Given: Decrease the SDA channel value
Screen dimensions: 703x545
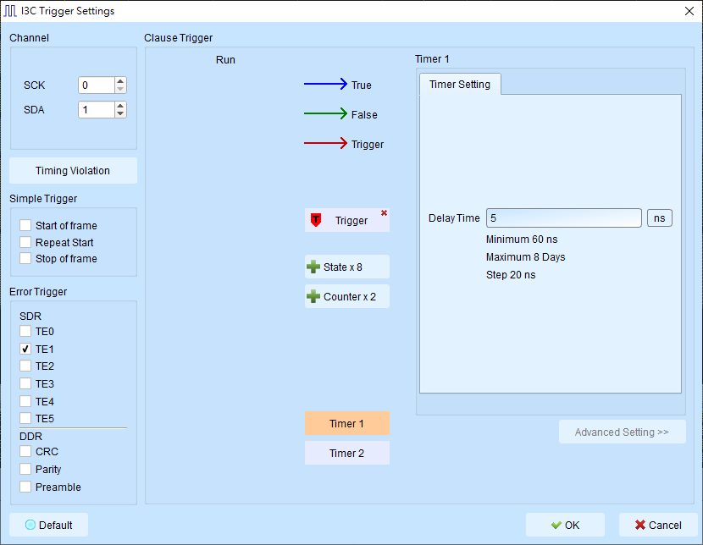Looking at the screenshot, I should pyautogui.click(x=120, y=113).
